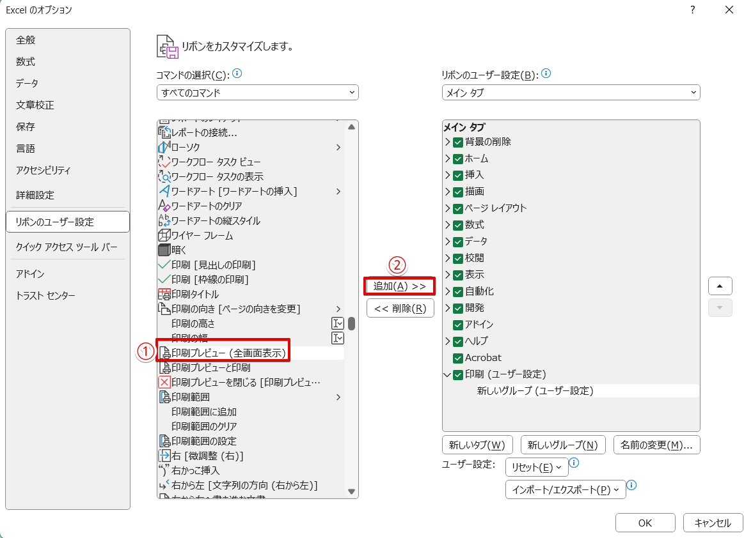Click the info icon beside コマンドの選択
Viewport: 744px width, 538px height.
[236, 73]
